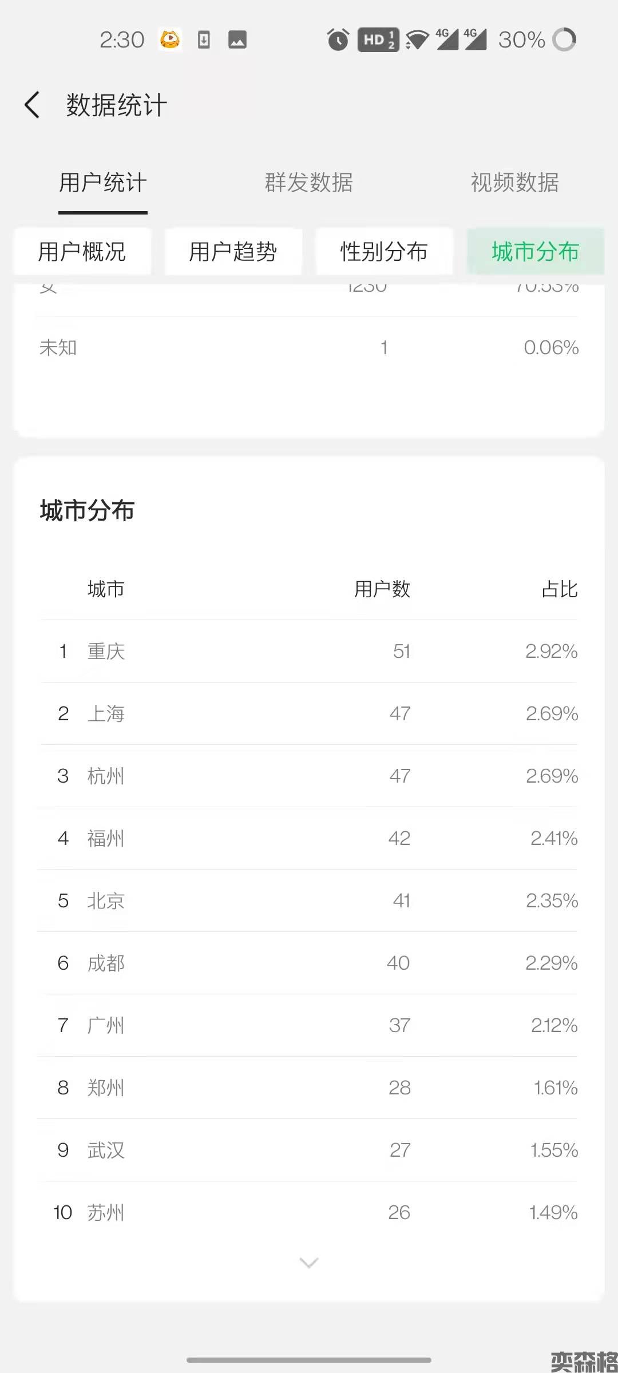The width and height of the screenshot is (618, 1373).
Task: Open the 视频数据 tab
Action: click(514, 182)
